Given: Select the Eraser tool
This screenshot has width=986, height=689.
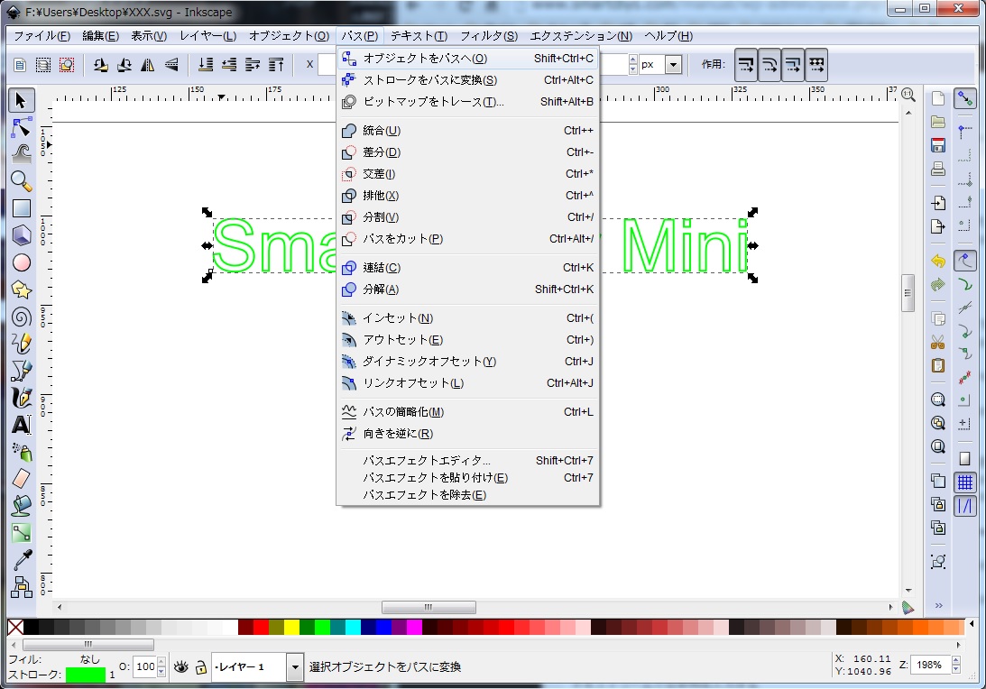Looking at the screenshot, I should coord(22,478).
